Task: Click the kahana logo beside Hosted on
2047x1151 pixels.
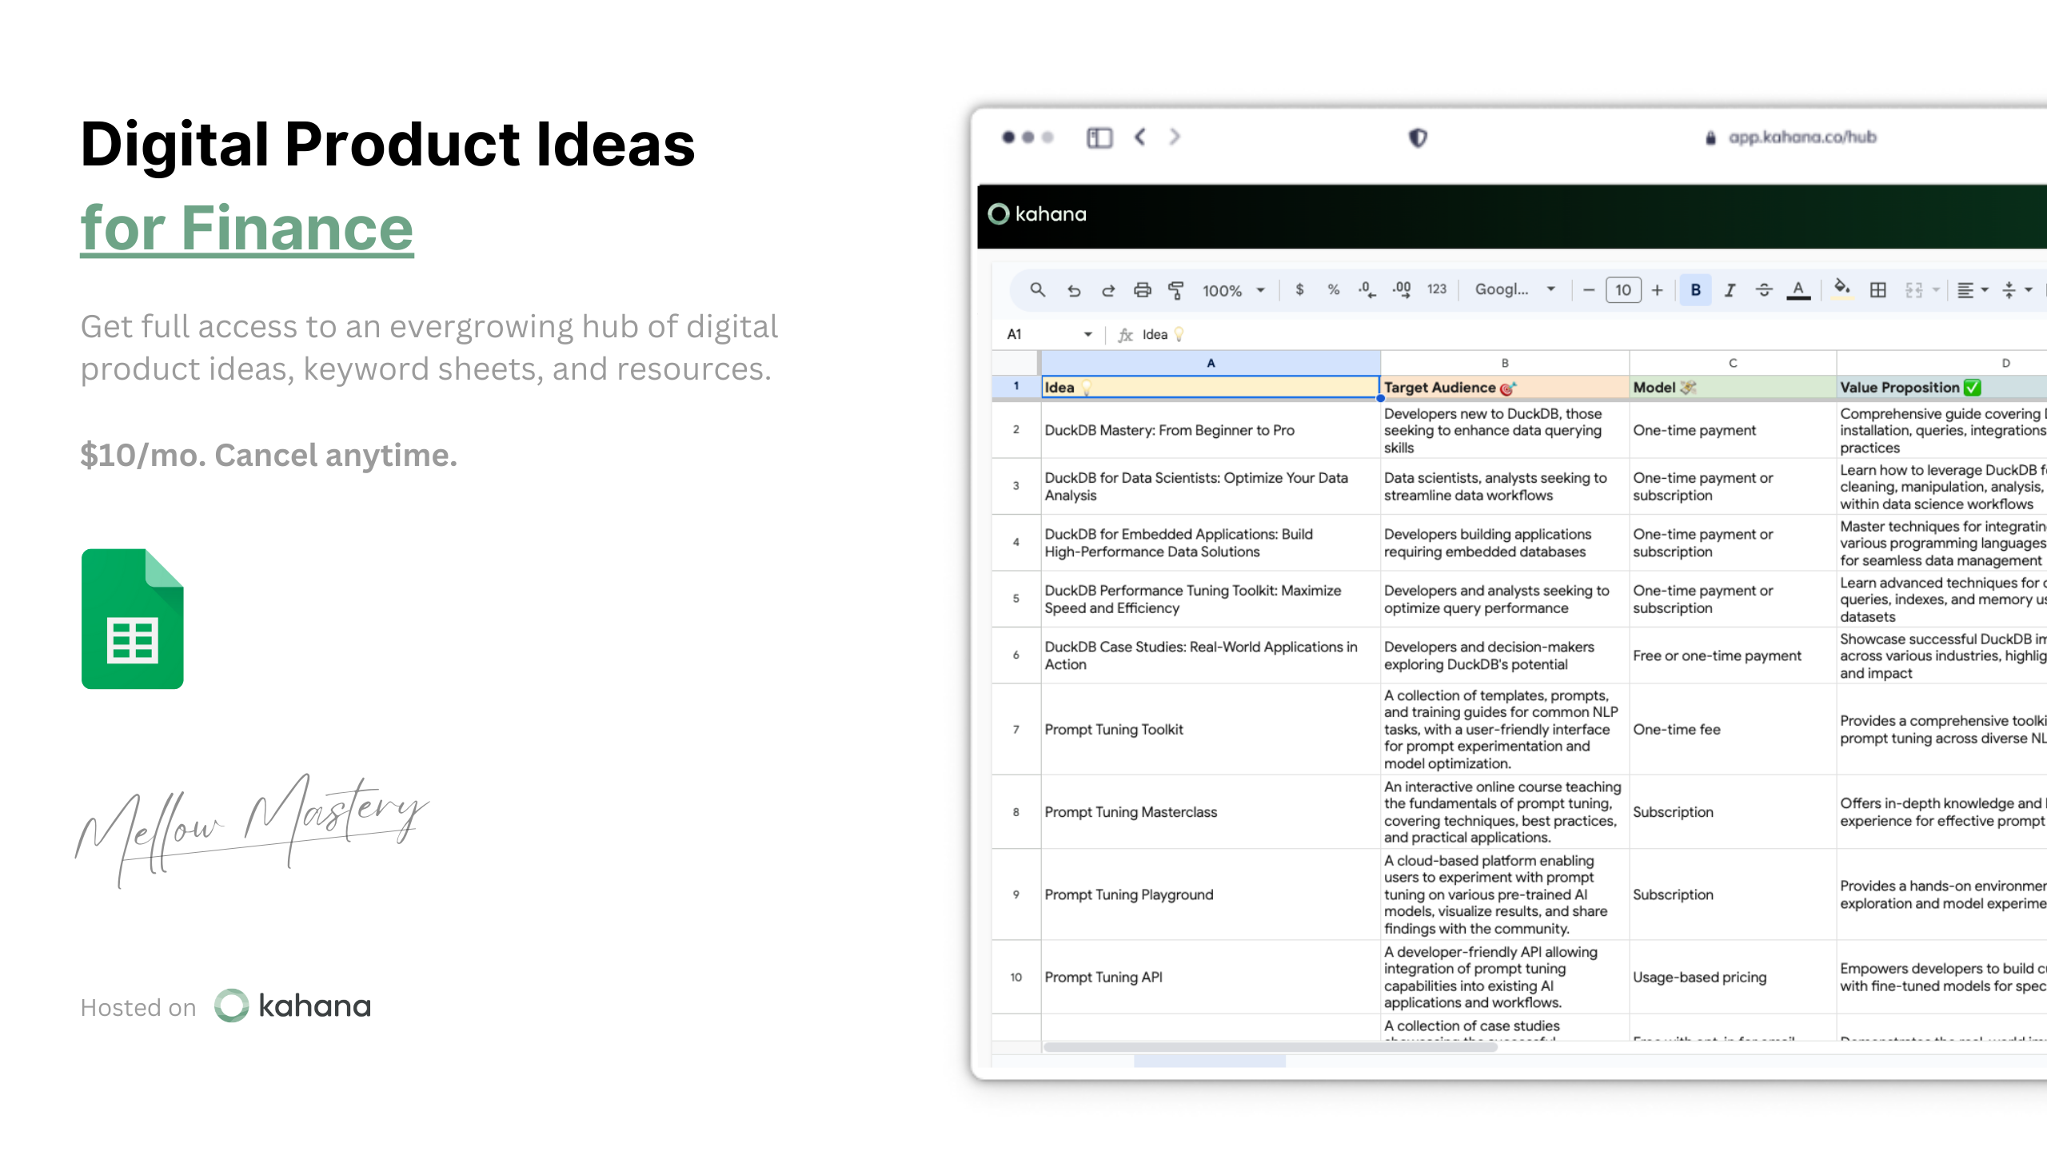Action: (293, 1006)
